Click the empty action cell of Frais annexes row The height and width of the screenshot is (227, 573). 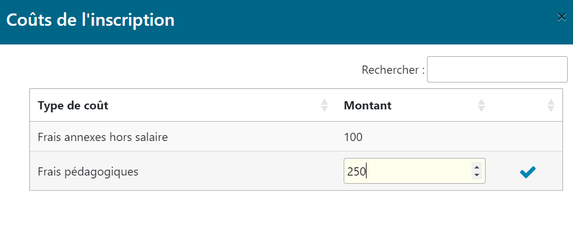(528, 137)
